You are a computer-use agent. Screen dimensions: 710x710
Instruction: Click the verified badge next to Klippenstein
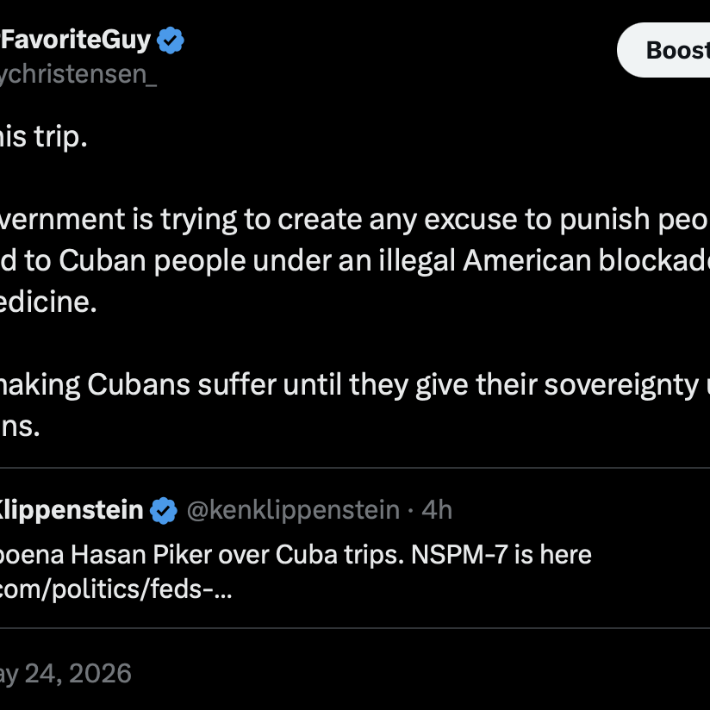point(164,510)
